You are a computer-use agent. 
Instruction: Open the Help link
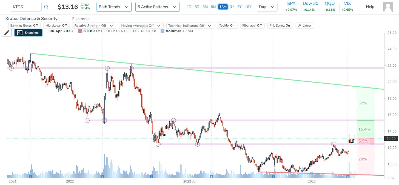coord(370,7)
